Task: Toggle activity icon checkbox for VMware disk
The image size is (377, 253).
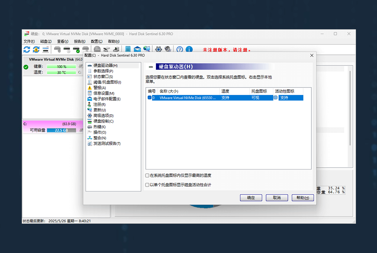Action: tap(275, 98)
